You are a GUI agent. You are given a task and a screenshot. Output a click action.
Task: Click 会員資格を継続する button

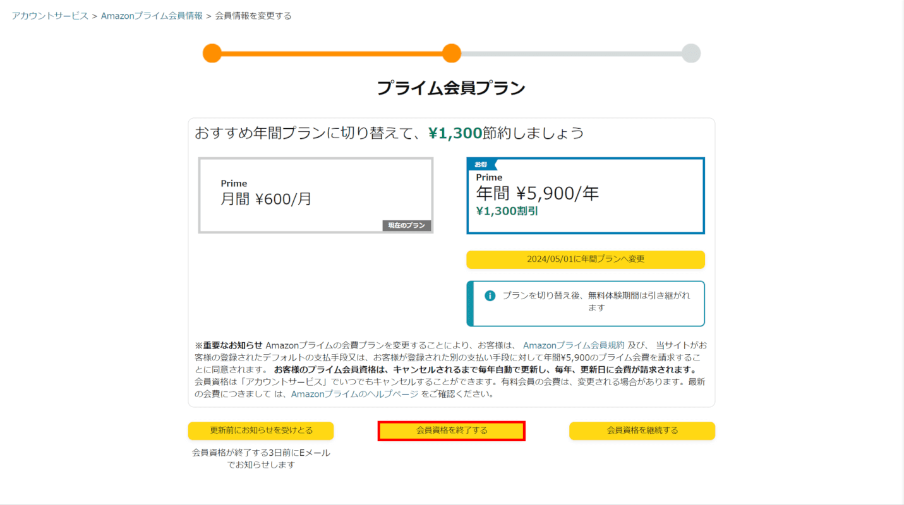(642, 431)
